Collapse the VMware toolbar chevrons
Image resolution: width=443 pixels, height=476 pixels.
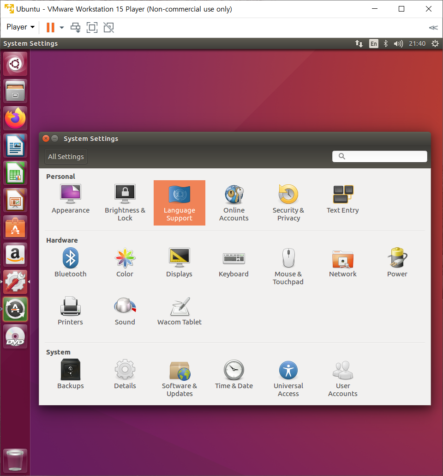click(x=434, y=28)
